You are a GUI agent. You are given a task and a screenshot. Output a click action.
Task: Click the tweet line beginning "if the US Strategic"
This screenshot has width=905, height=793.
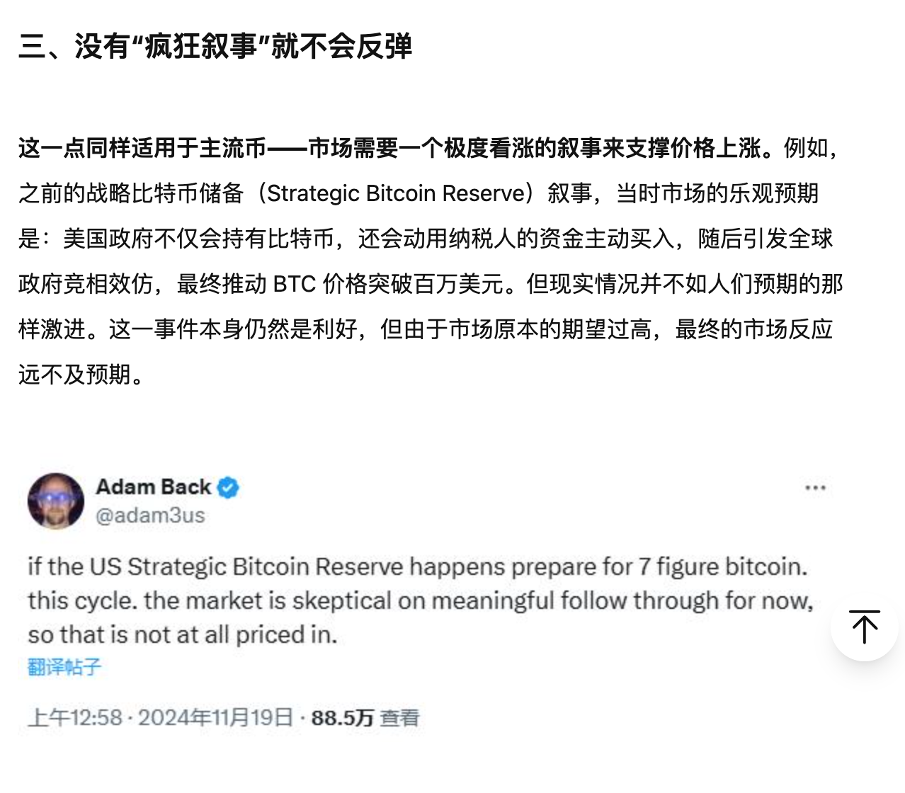coord(418,567)
